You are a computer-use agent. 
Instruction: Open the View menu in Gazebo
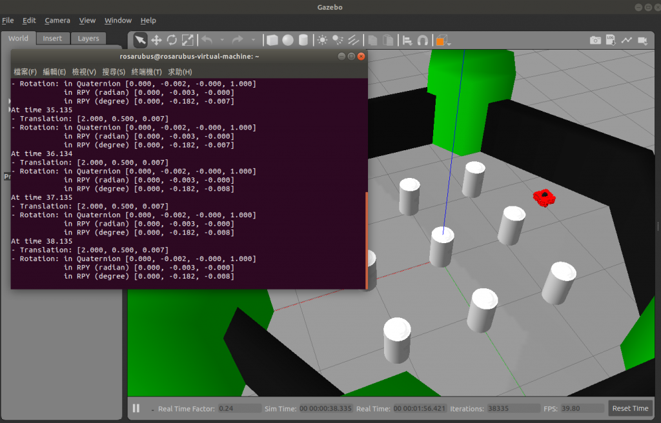[87, 20]
